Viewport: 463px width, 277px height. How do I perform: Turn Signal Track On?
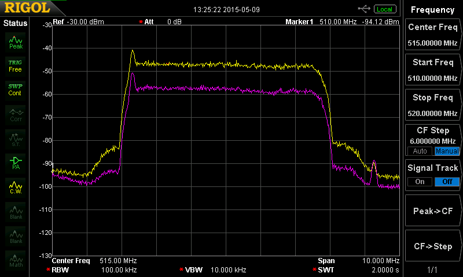point(420,182)
